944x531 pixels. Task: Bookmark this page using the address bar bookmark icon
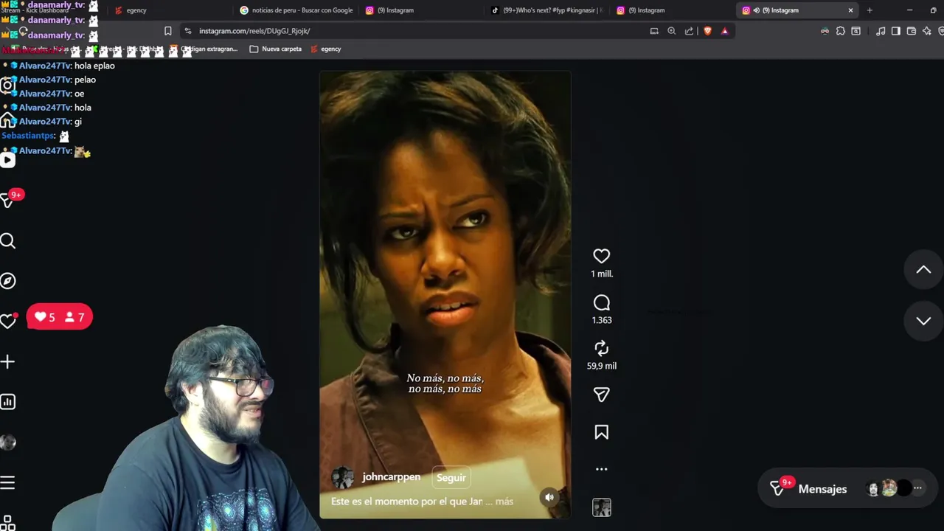[x=168, y=31]
